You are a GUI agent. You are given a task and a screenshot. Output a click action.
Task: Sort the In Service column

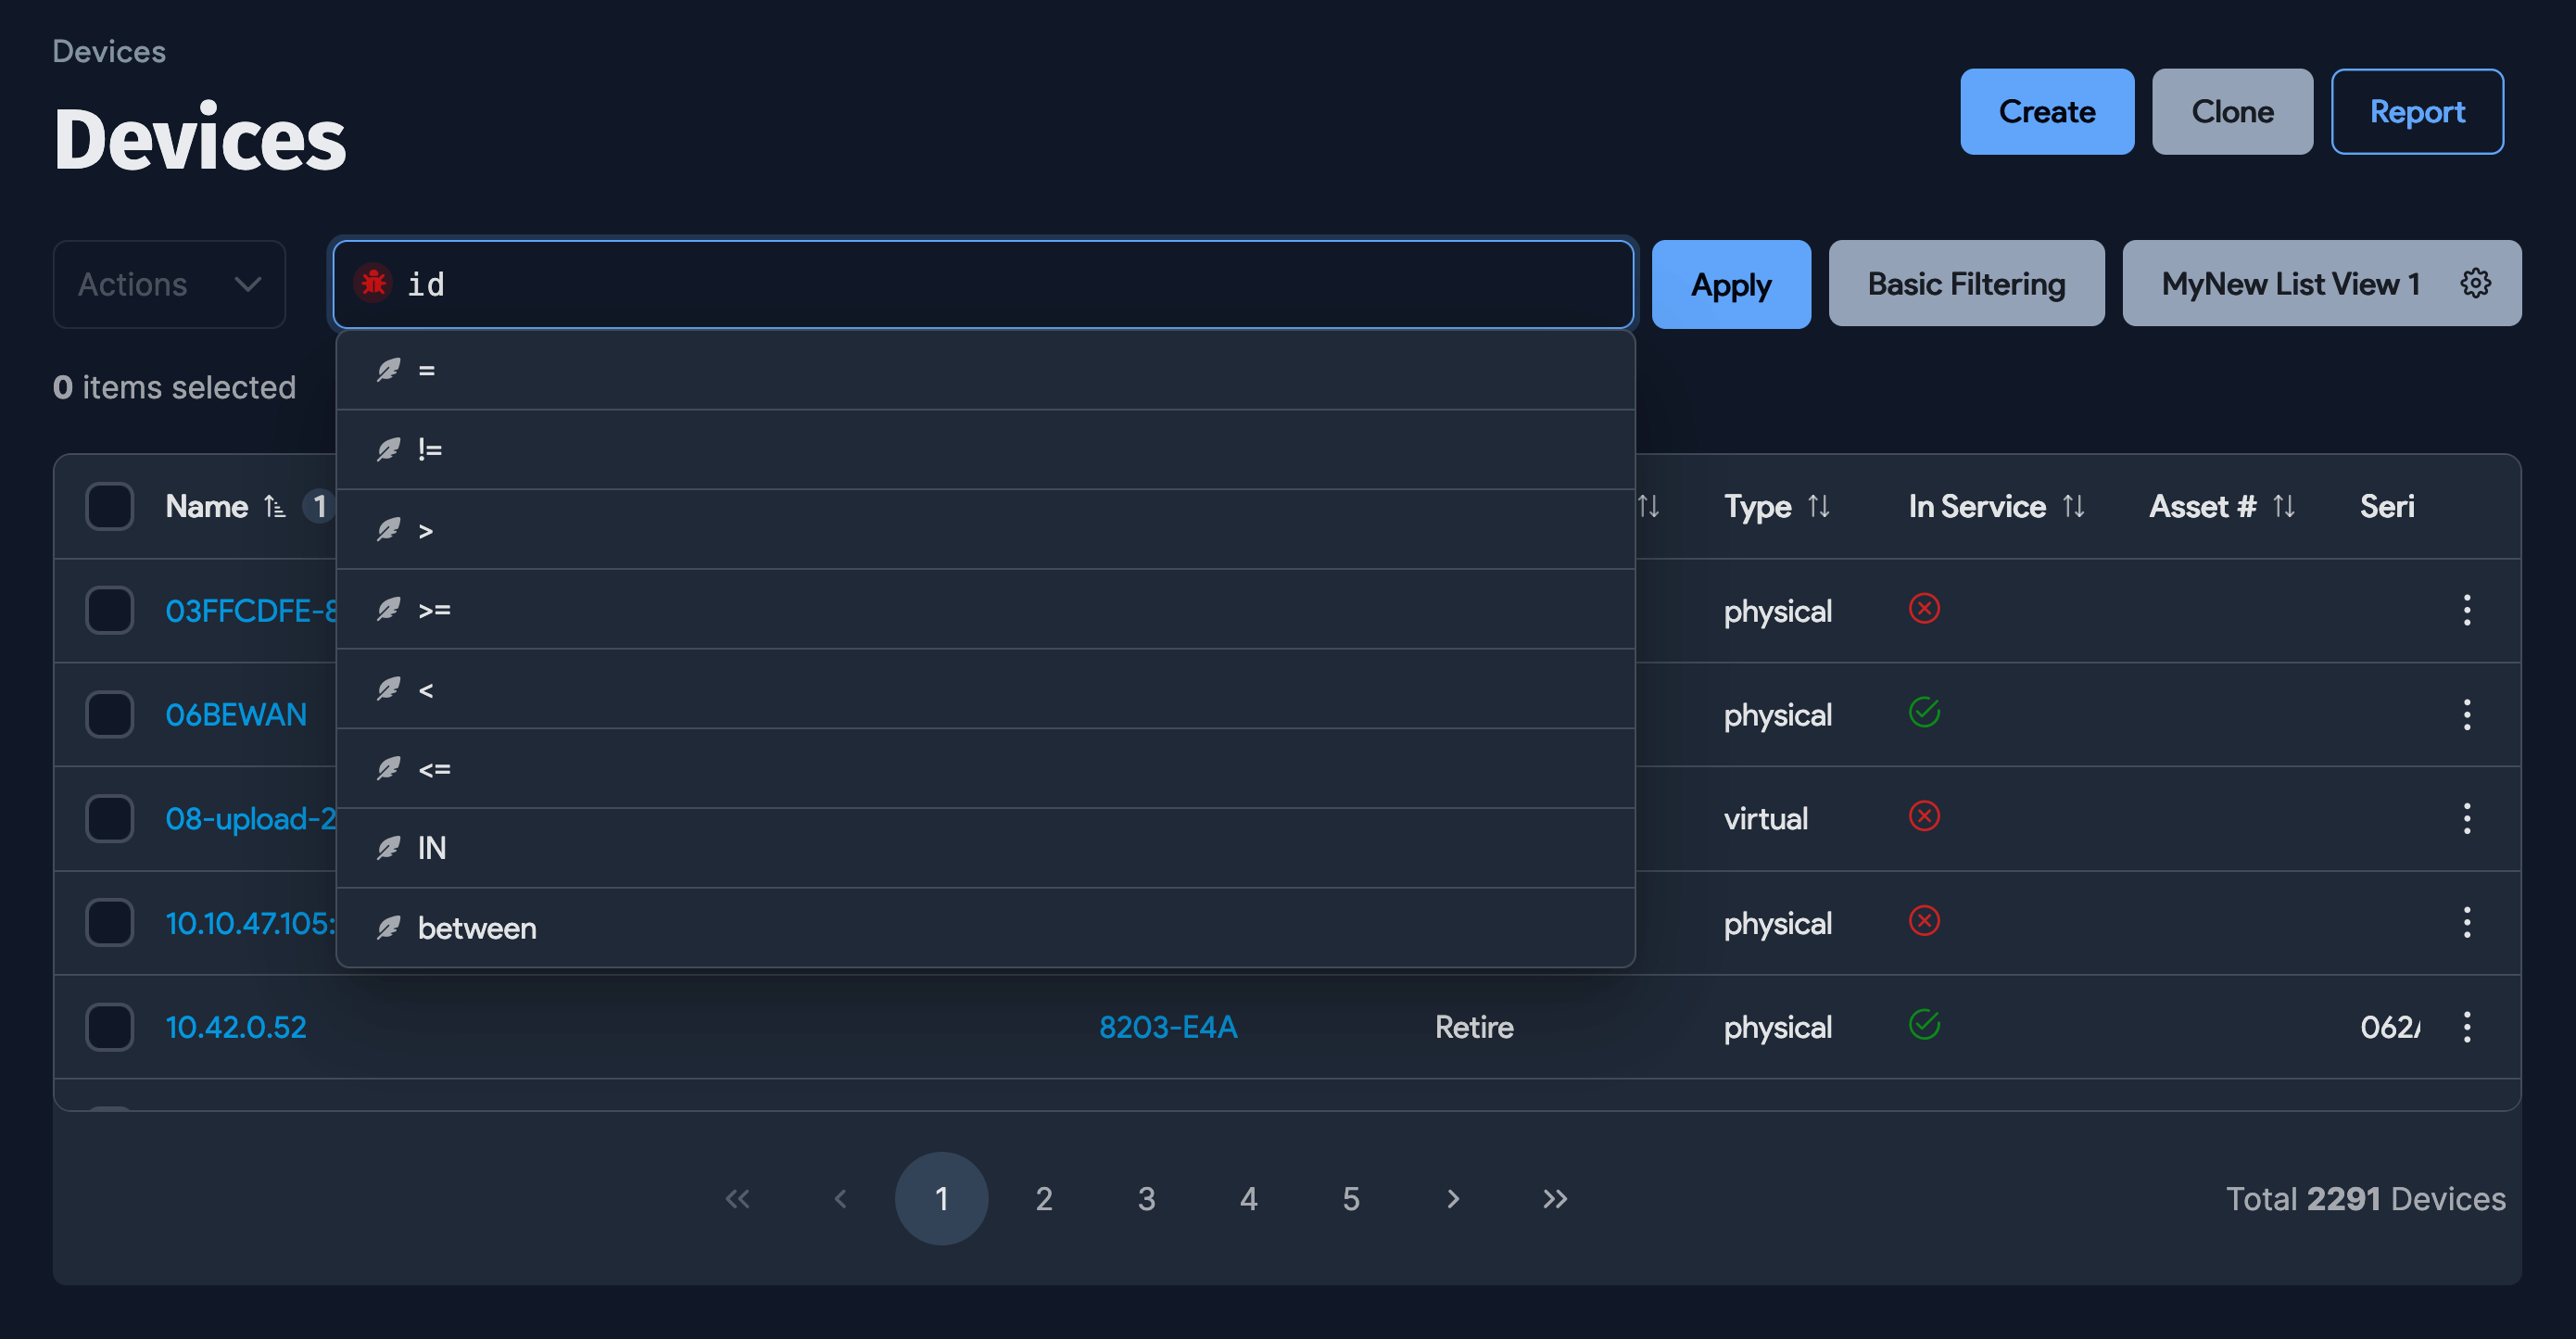pos(2073,507)
